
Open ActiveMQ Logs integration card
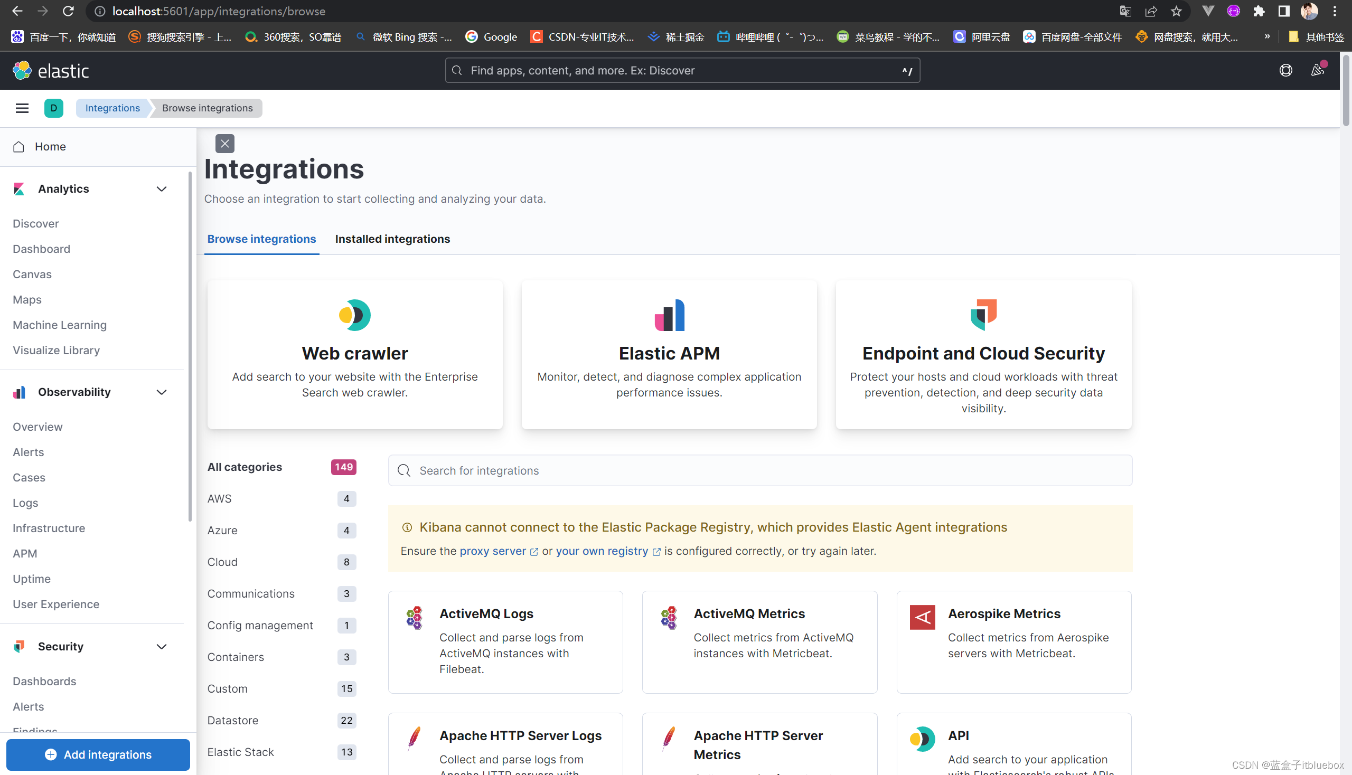coord(505,642)
